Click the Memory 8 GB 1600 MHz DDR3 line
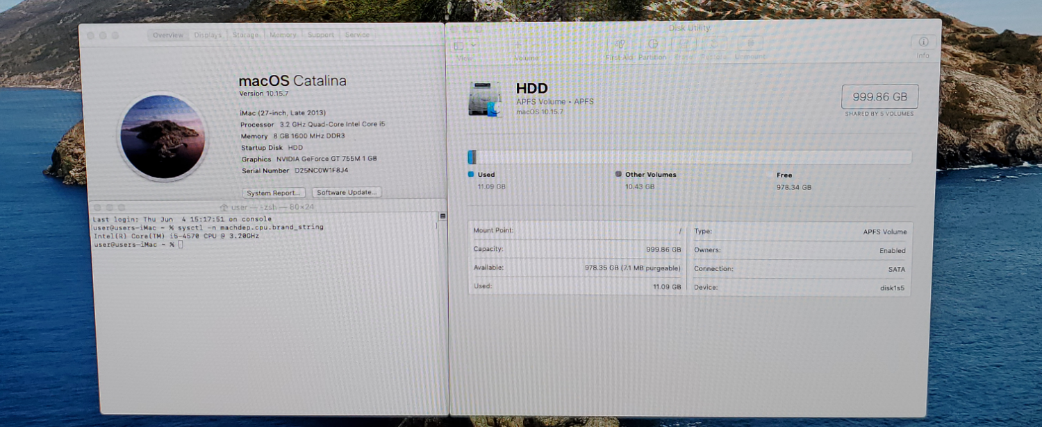 (x=292, y=137)
